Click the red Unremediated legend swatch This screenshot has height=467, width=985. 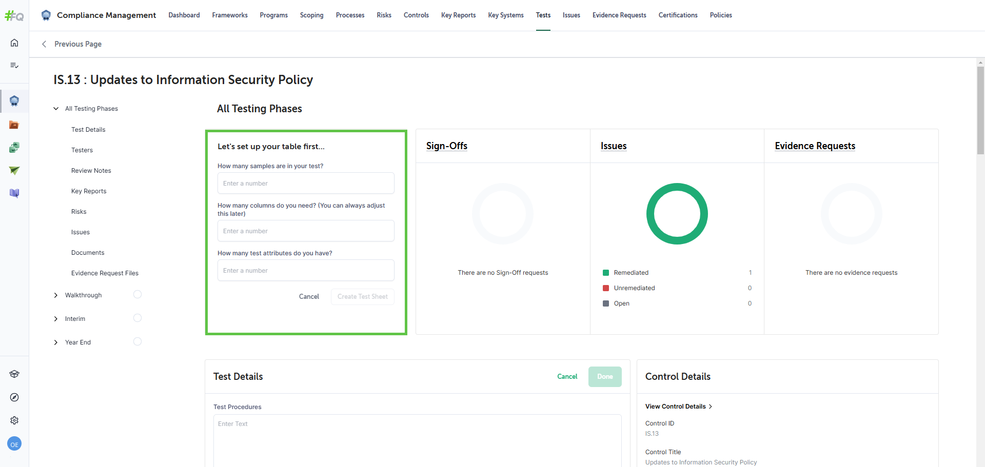pos(606,288)
